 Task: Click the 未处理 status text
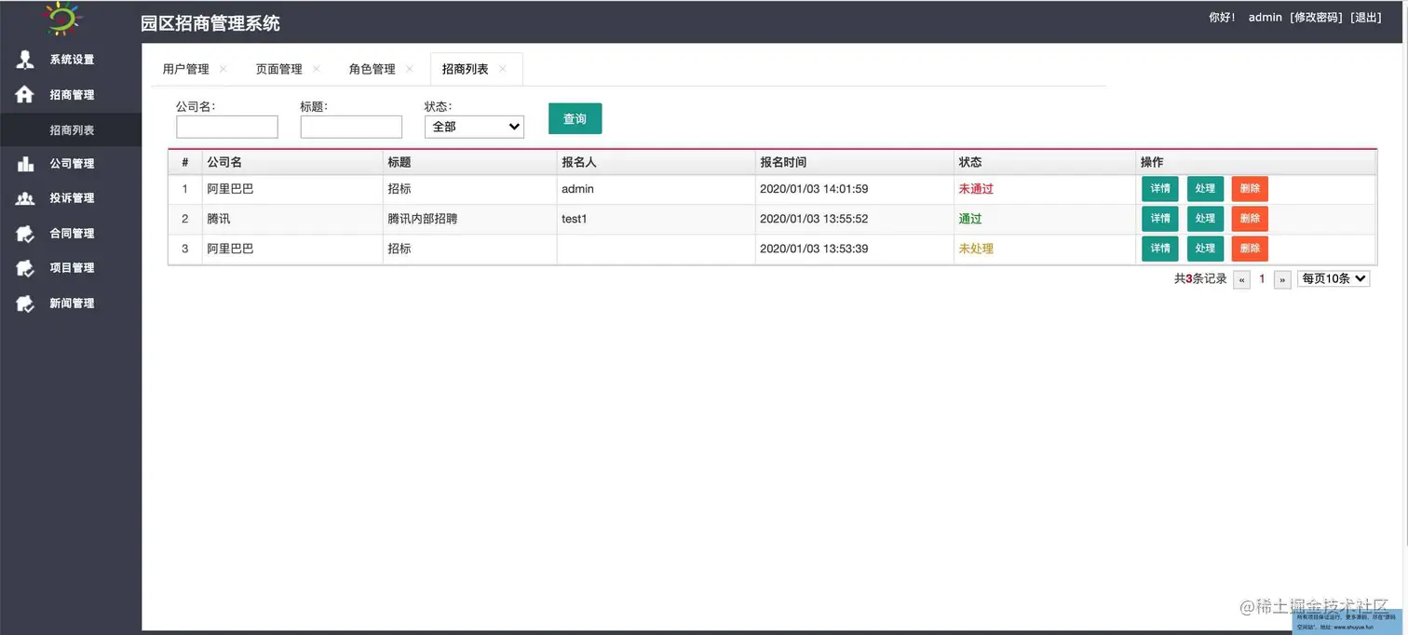(x=976, y=249)
